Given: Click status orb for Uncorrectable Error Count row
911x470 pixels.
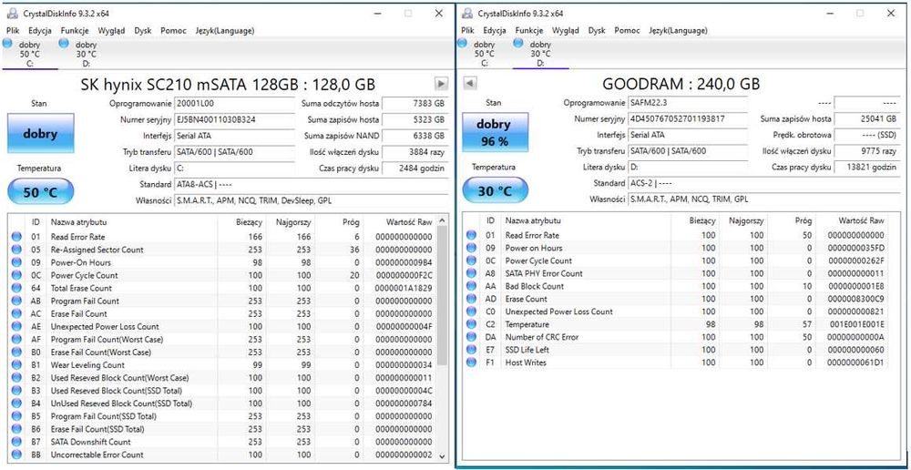Looking at the screenshot, I should click(16, 455).
